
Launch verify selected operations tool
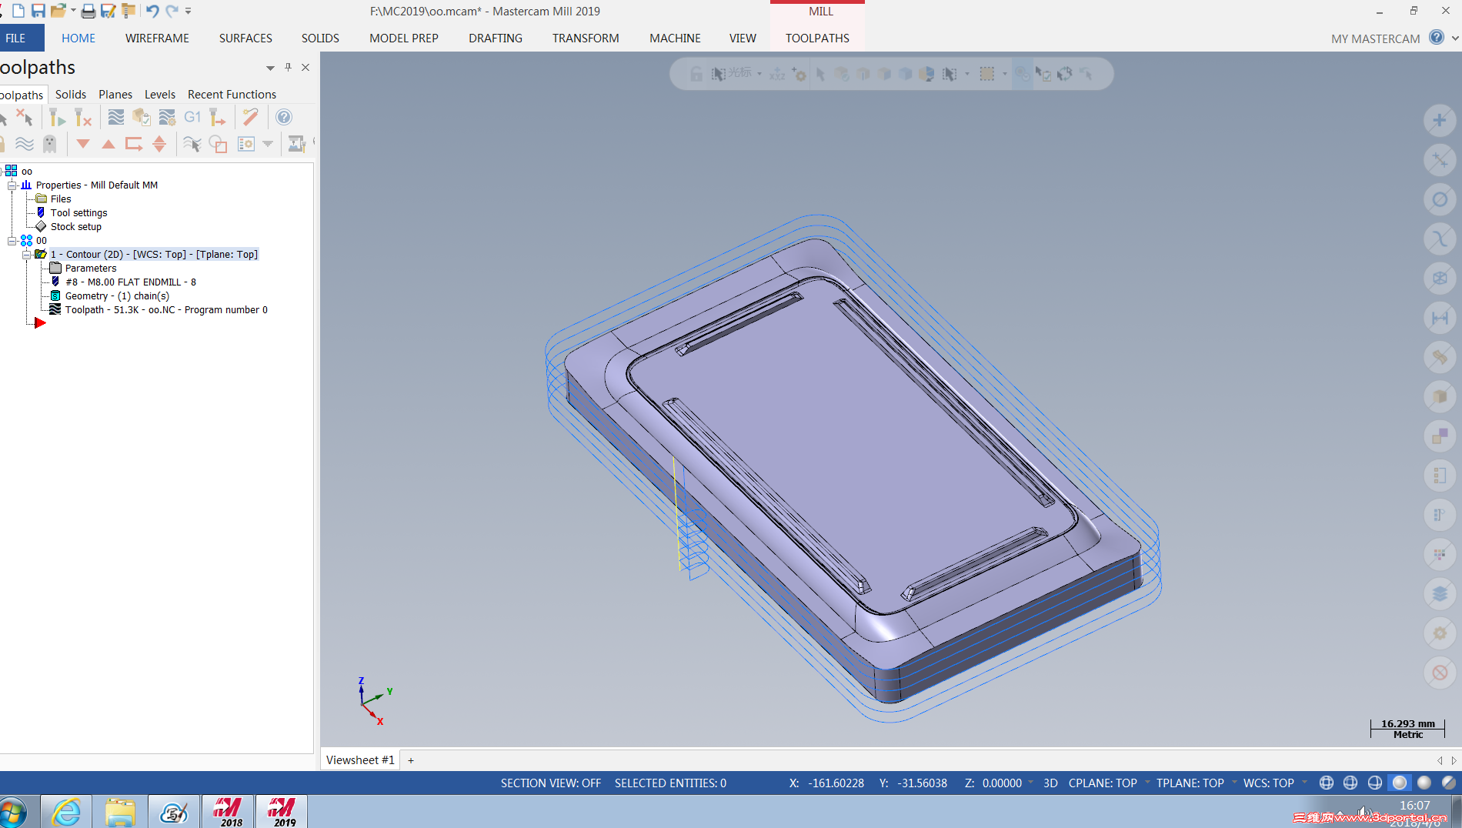tap(141, 117)
